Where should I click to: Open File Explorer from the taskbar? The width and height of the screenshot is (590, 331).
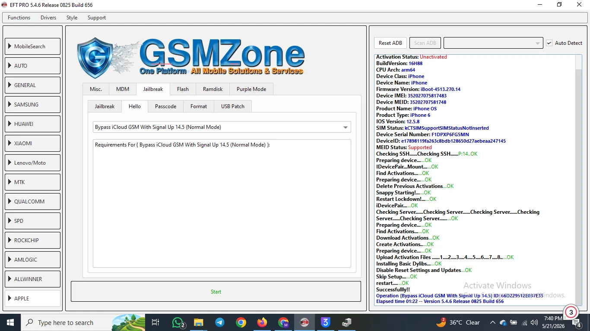pyautogui.click(x=198, y=322)
